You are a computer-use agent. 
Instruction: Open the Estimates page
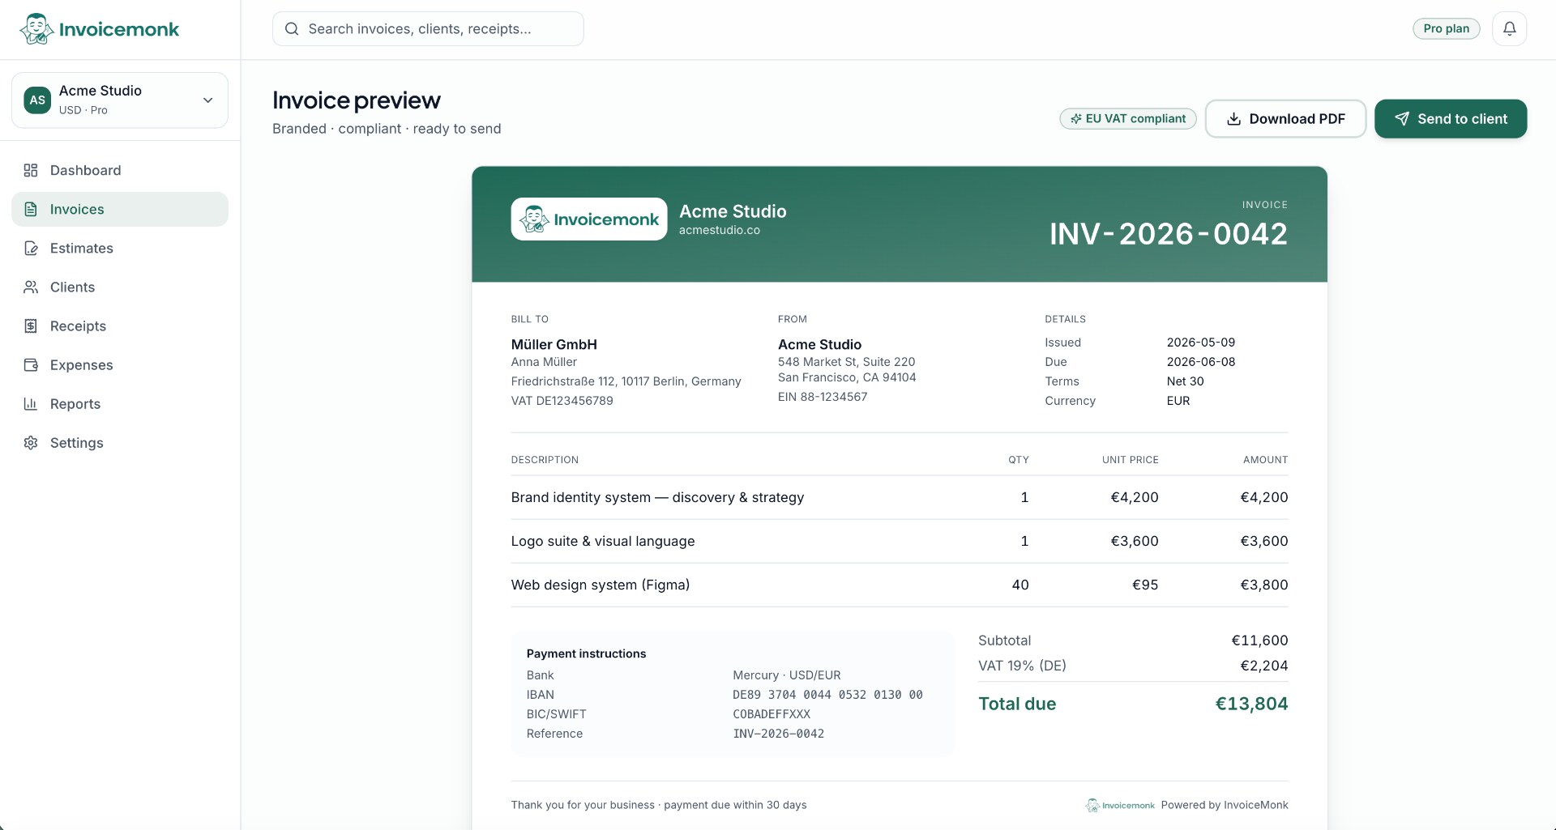tap(120, 248)
